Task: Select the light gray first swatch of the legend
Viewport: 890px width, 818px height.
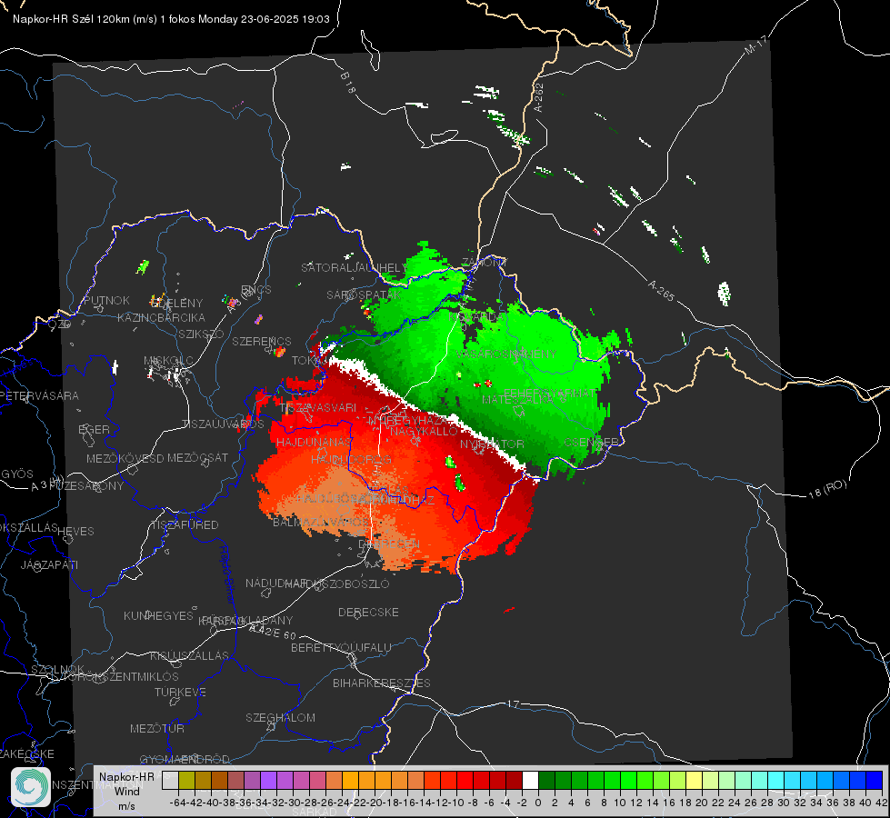Action: [170, 780]
